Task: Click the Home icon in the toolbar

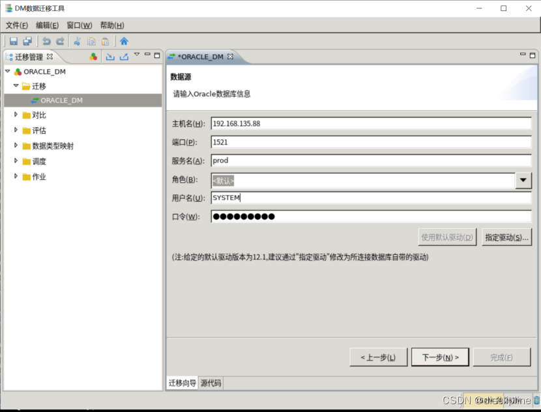Action: pos(124,40)
